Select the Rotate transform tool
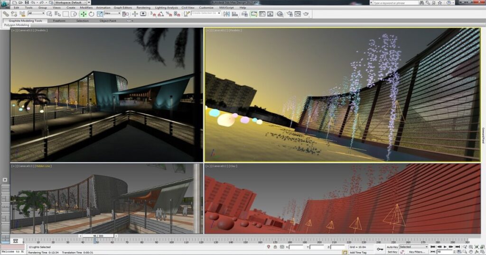Viewport: 486px width, 255px height. tap(92, 14)
